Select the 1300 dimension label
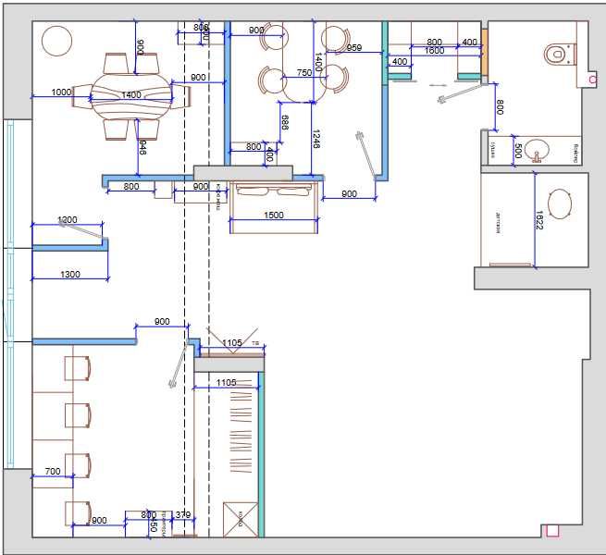 click(70, 275)
